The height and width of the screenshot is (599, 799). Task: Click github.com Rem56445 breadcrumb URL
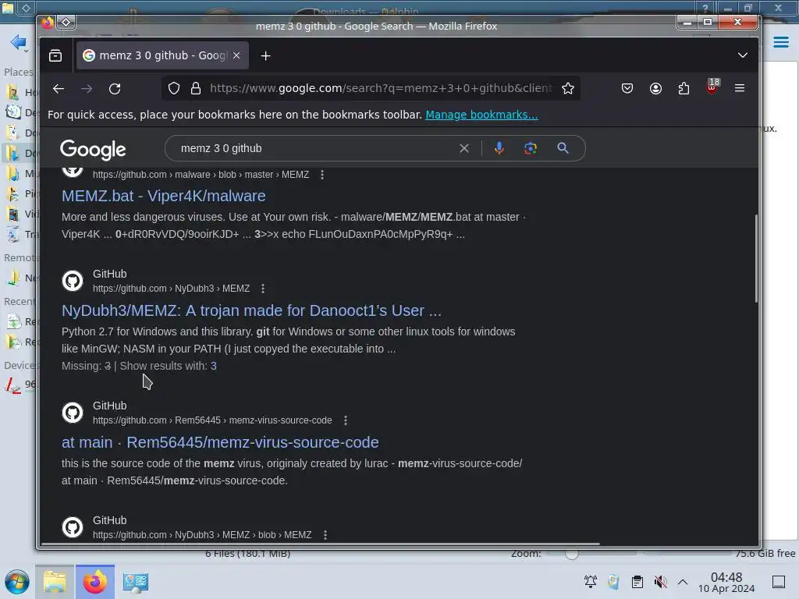point(212,420)
